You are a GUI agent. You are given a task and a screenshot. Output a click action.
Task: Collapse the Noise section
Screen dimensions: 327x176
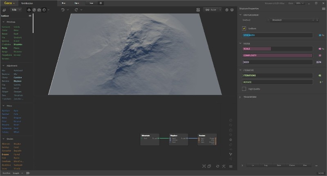click(x=246, y=43)
